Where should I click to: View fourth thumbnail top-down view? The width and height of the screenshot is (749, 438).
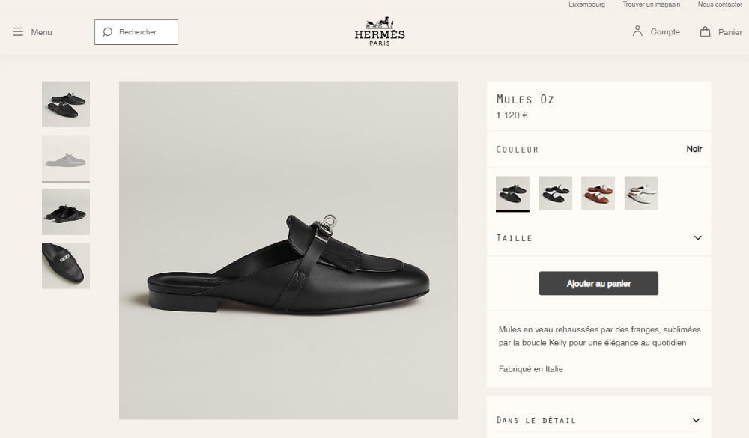(x=66, y=266)
